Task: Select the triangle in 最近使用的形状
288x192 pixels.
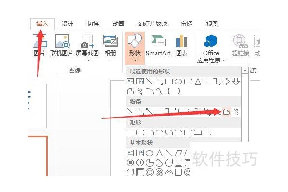Action: 198,82
